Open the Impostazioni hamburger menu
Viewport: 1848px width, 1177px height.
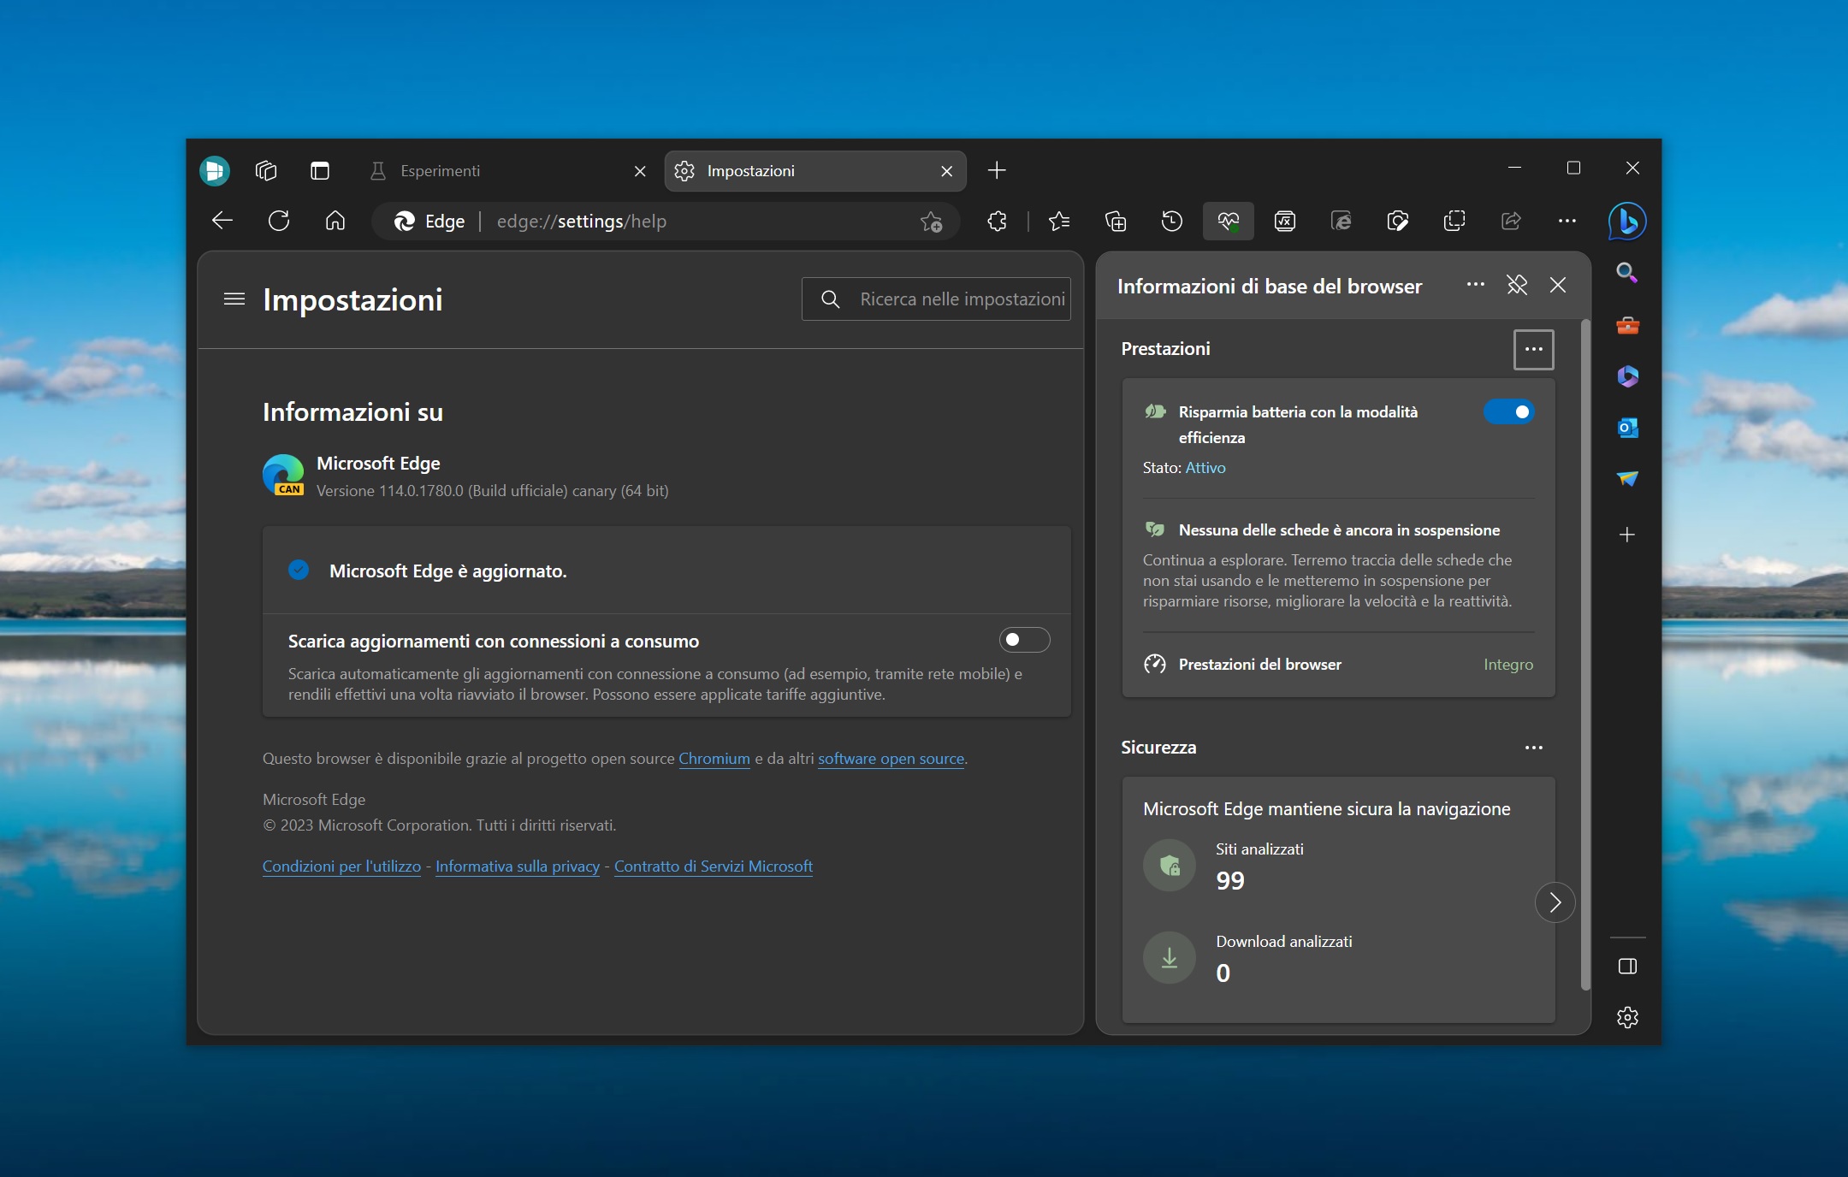coord(234,299)
